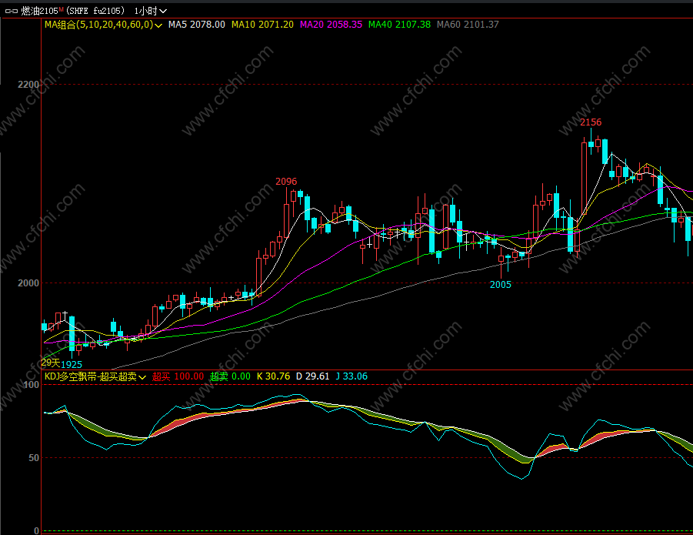The image size is (693, 535).
Task: Click the 1925 low price label
Action: coord(72,365)
